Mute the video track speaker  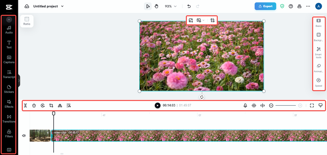pyautogui.click(x=24, y=136)
